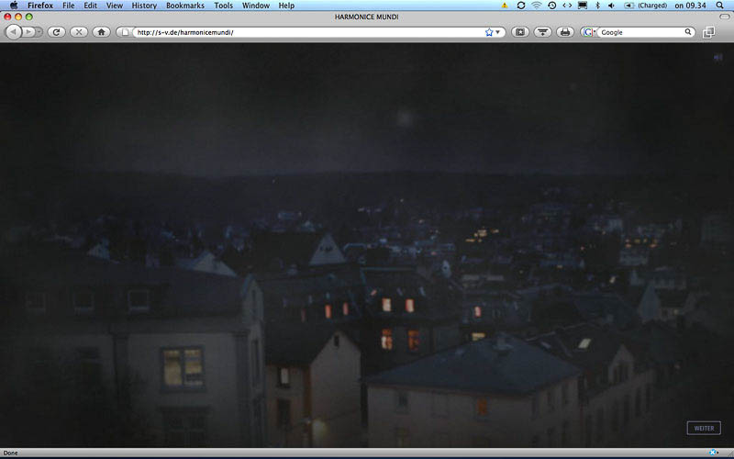
Task: Click the WEITER button
Action: pos(704,428)
